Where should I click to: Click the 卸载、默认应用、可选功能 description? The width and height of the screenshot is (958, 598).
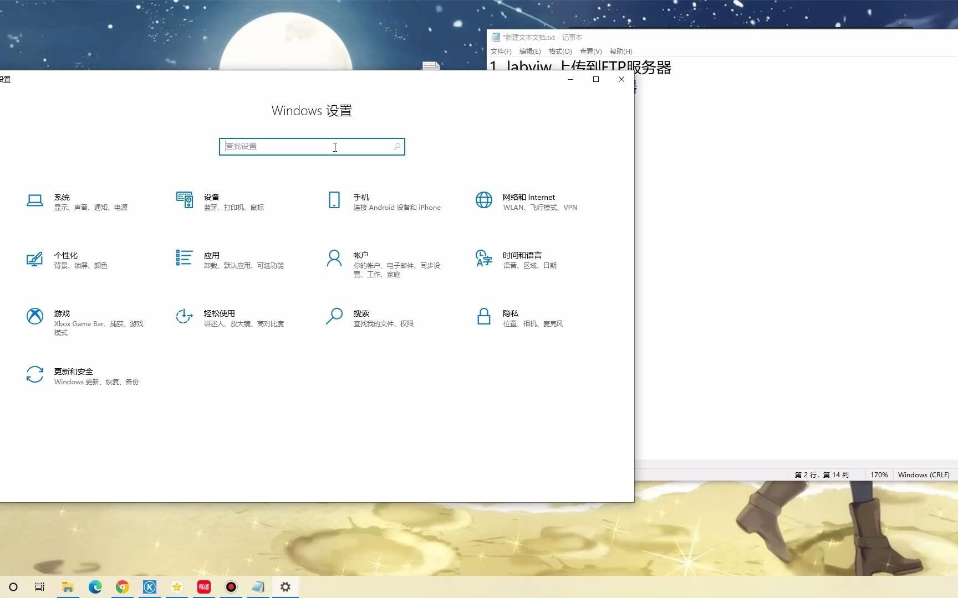tap(244, 266)
